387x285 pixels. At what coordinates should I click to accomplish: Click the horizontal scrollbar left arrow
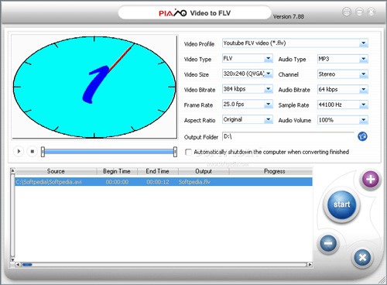[18, 265]
